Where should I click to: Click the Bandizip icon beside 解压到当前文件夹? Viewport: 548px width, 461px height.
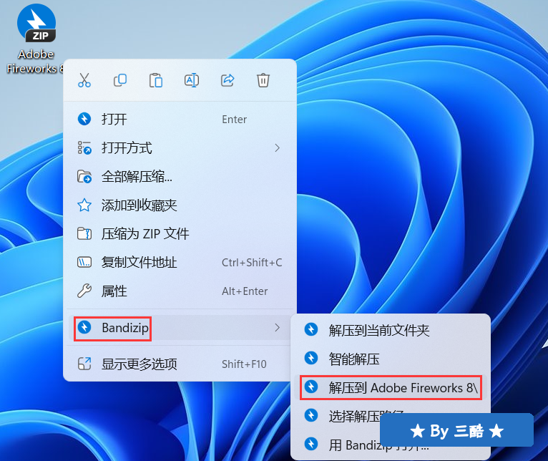pos(311,329)
